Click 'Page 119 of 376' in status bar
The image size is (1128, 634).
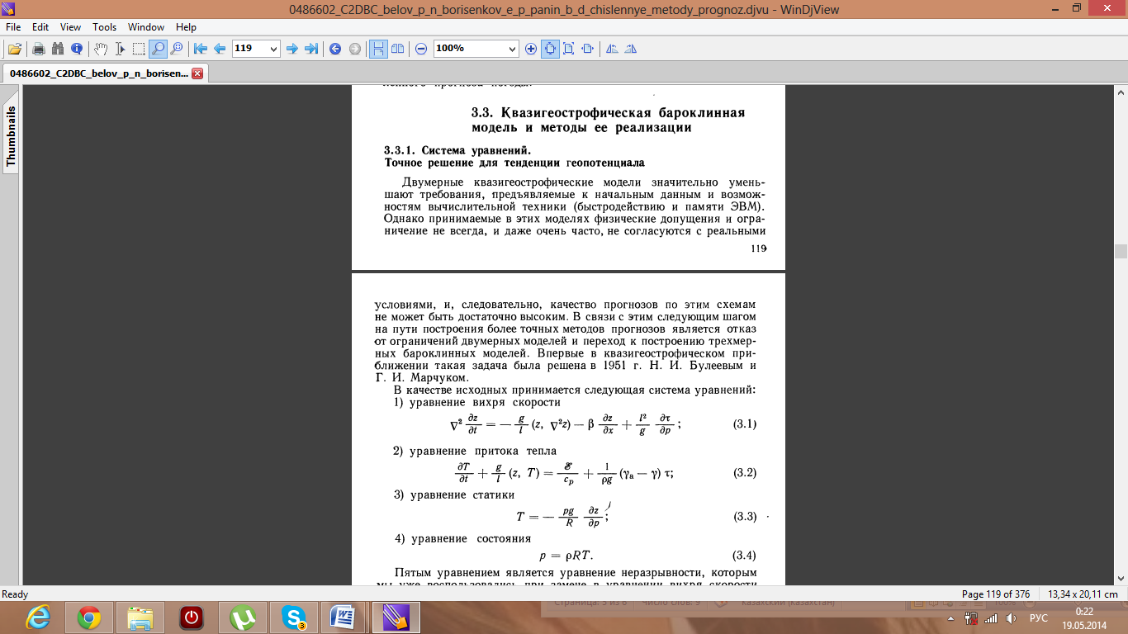998,594
